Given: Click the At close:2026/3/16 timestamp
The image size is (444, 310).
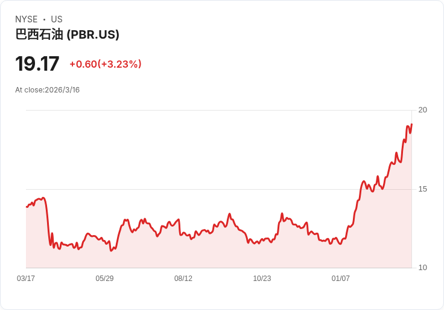Looking at the screenshot, I should click(x=48, y=90).
